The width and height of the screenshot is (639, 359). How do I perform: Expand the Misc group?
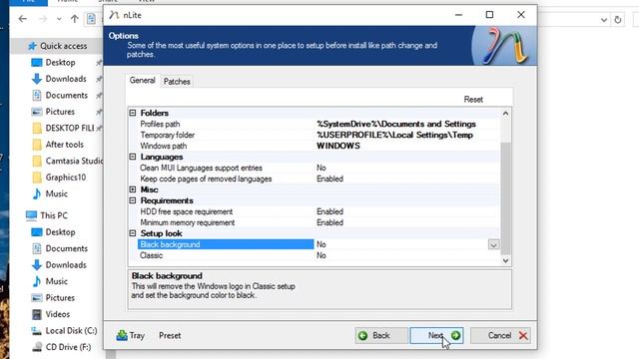coord(133,189)
